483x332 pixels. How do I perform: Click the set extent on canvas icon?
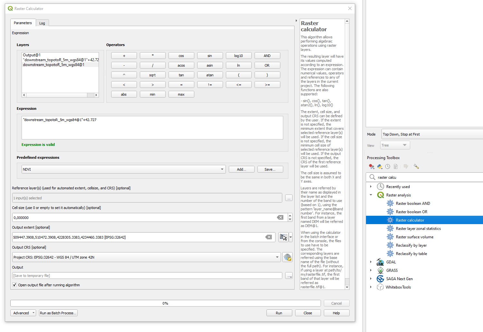284,237
